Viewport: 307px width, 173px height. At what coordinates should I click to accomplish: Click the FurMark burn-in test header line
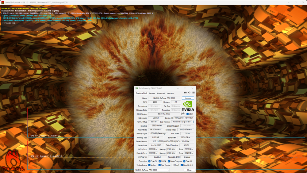(x=25, y=8)
